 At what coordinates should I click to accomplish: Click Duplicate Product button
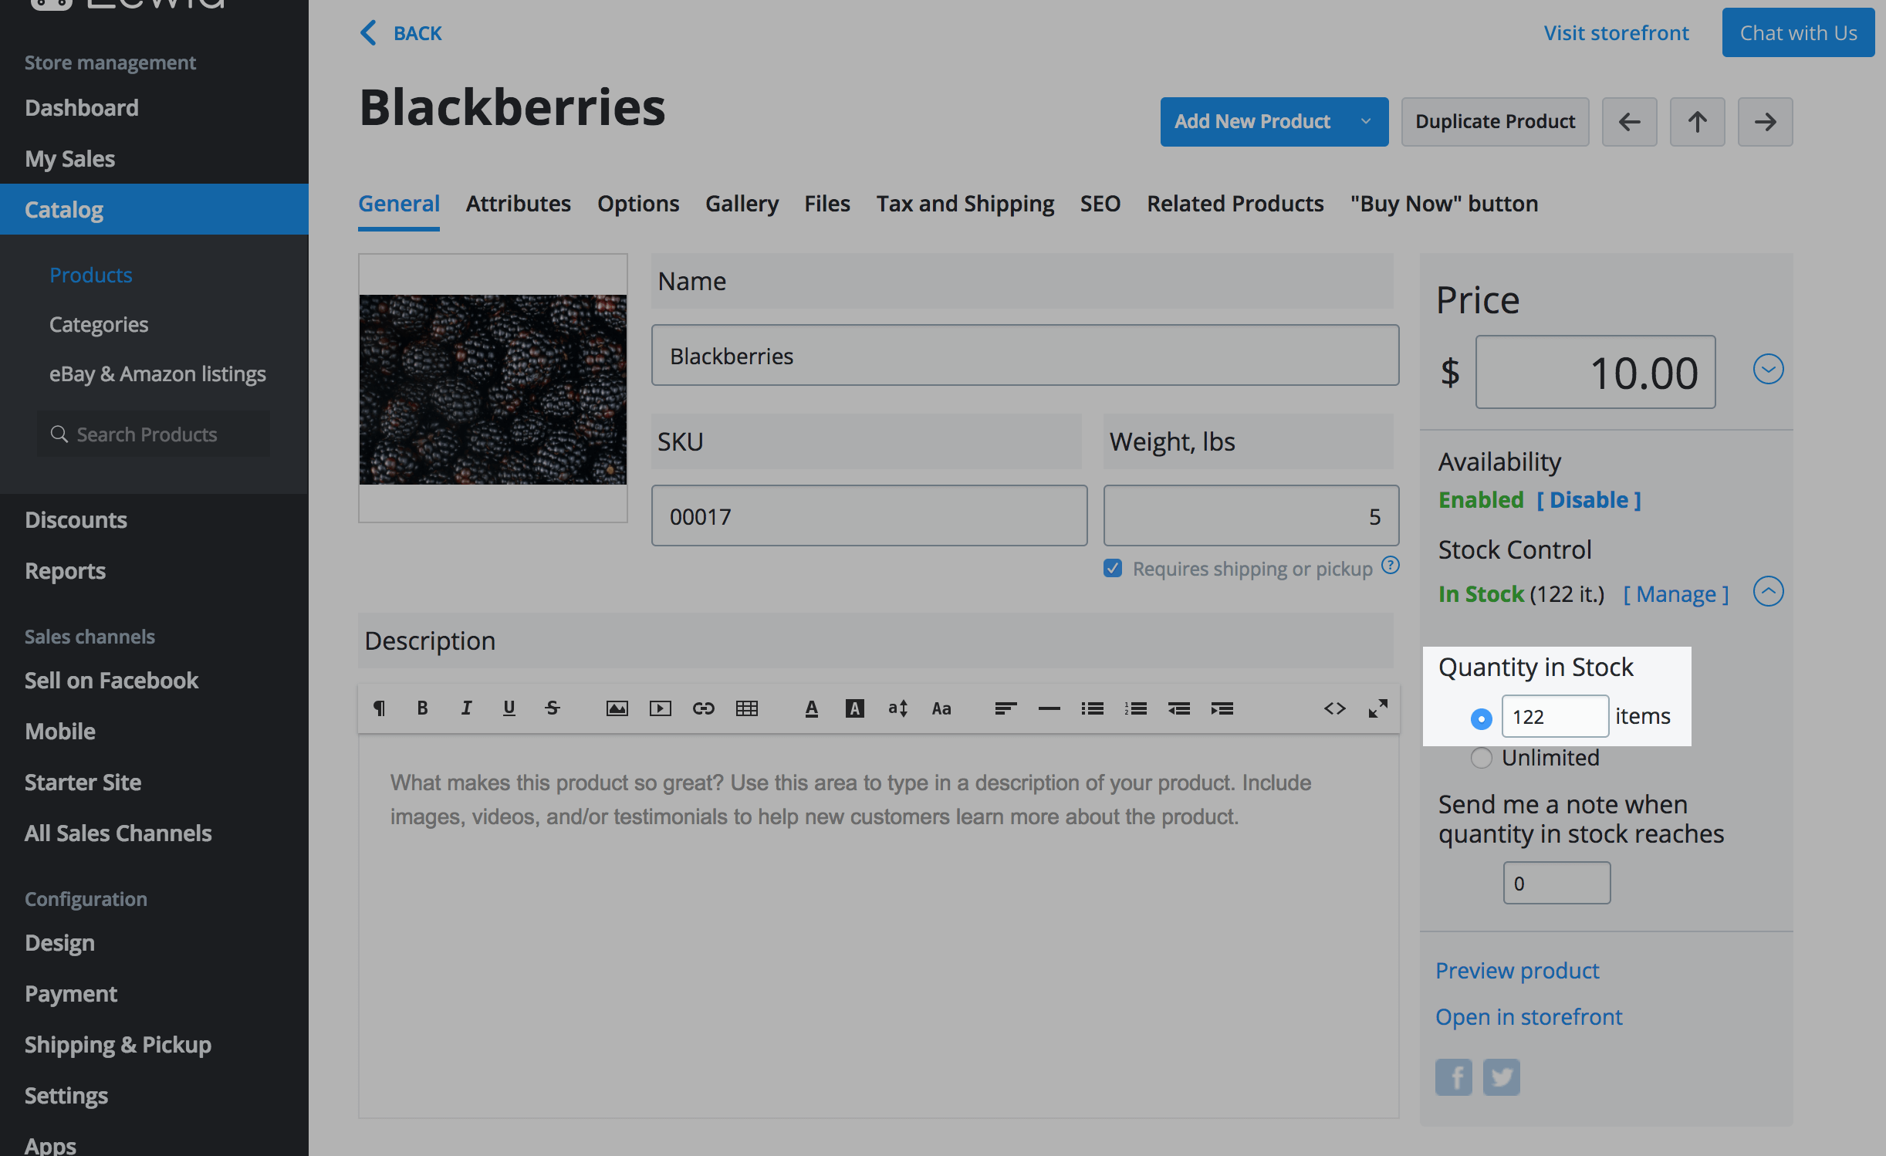(x=1495, y=121)
